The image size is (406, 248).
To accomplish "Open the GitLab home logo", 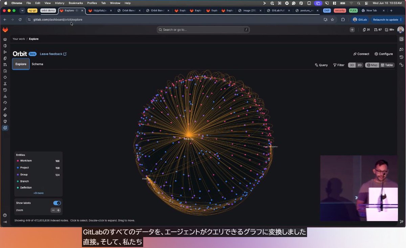I will 5,30.
